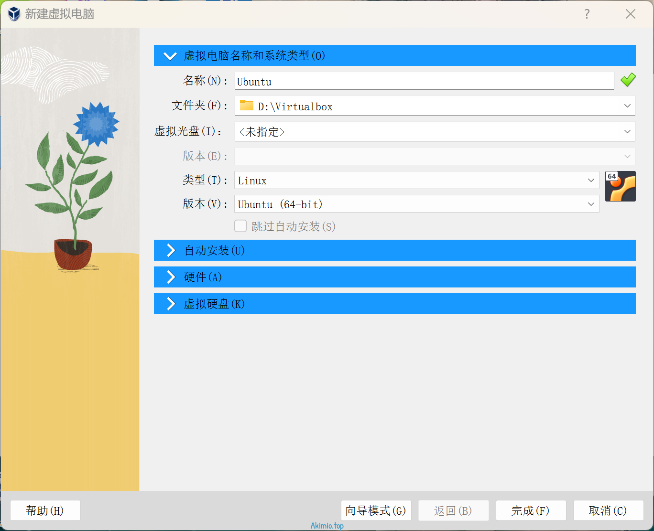Viewport: 654px width, 531px height.
Task: Switch to 向导模式 guided mode
Action: click(376, 510)
